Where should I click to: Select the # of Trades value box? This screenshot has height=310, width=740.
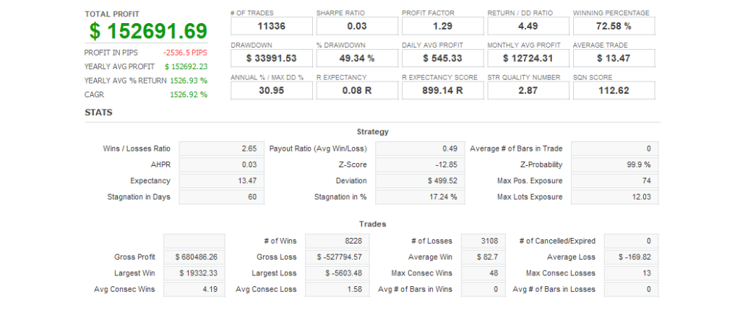pyautogui.click(x=271, y=26)
